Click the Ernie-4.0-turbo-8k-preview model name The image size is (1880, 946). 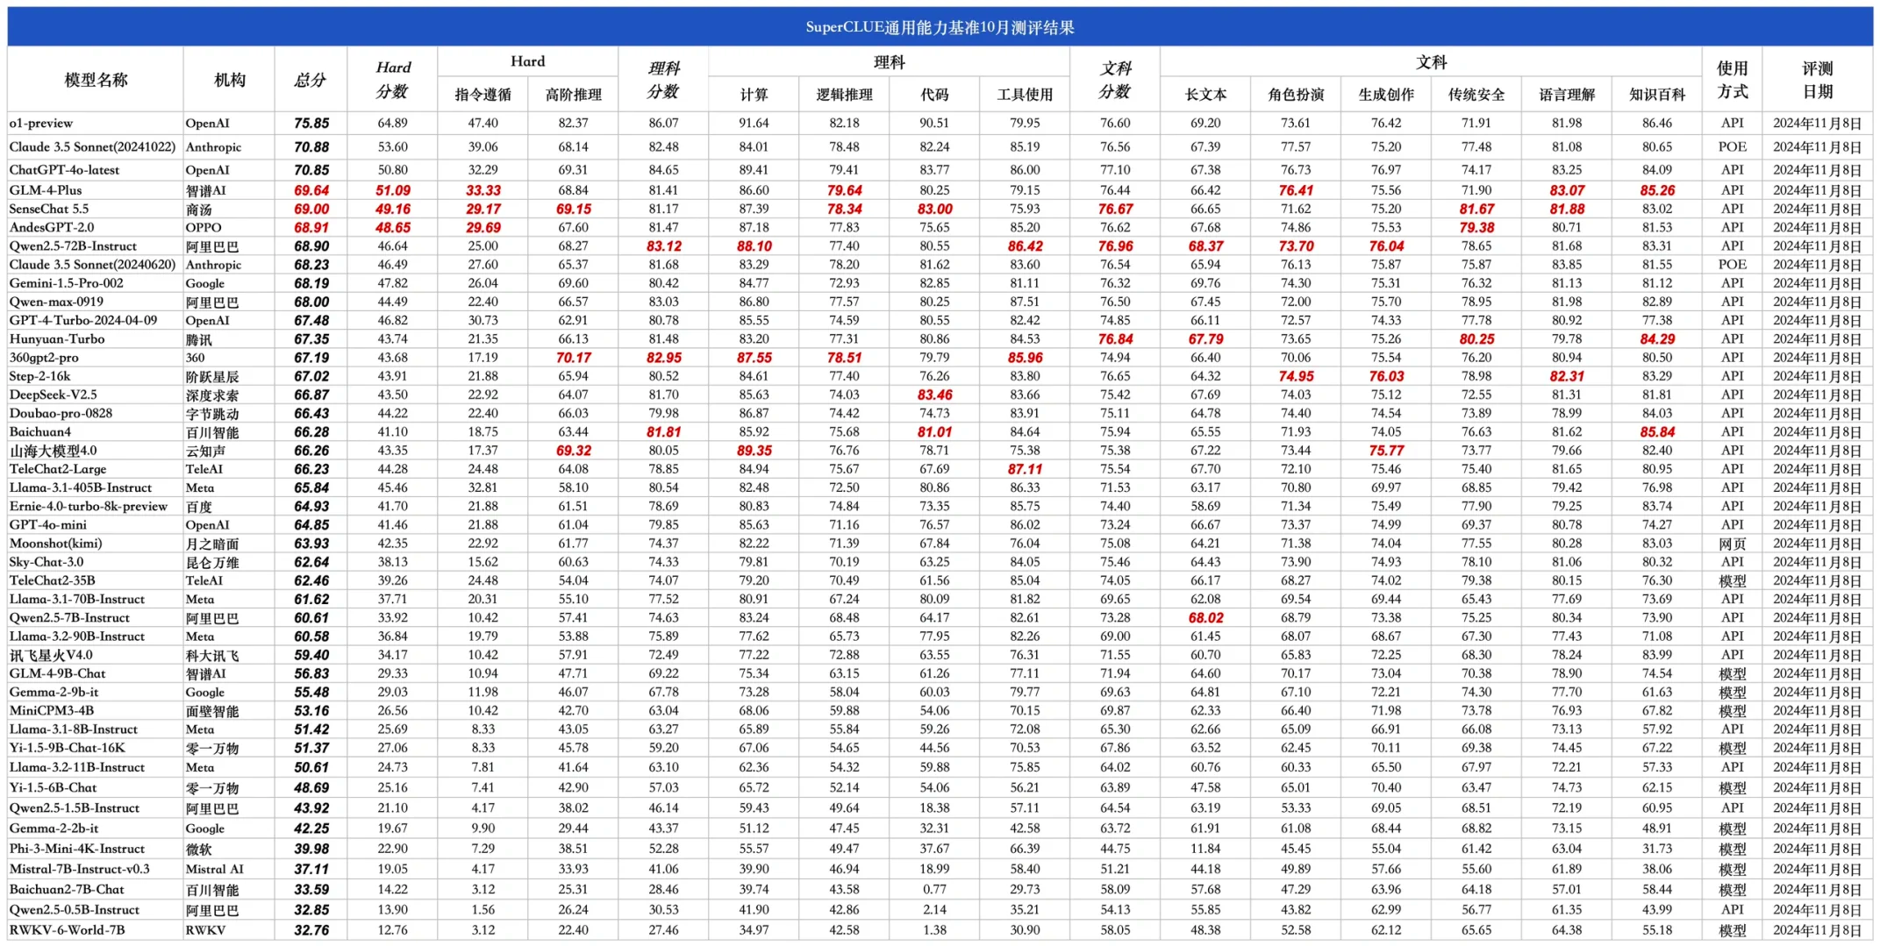click(89, 507)
